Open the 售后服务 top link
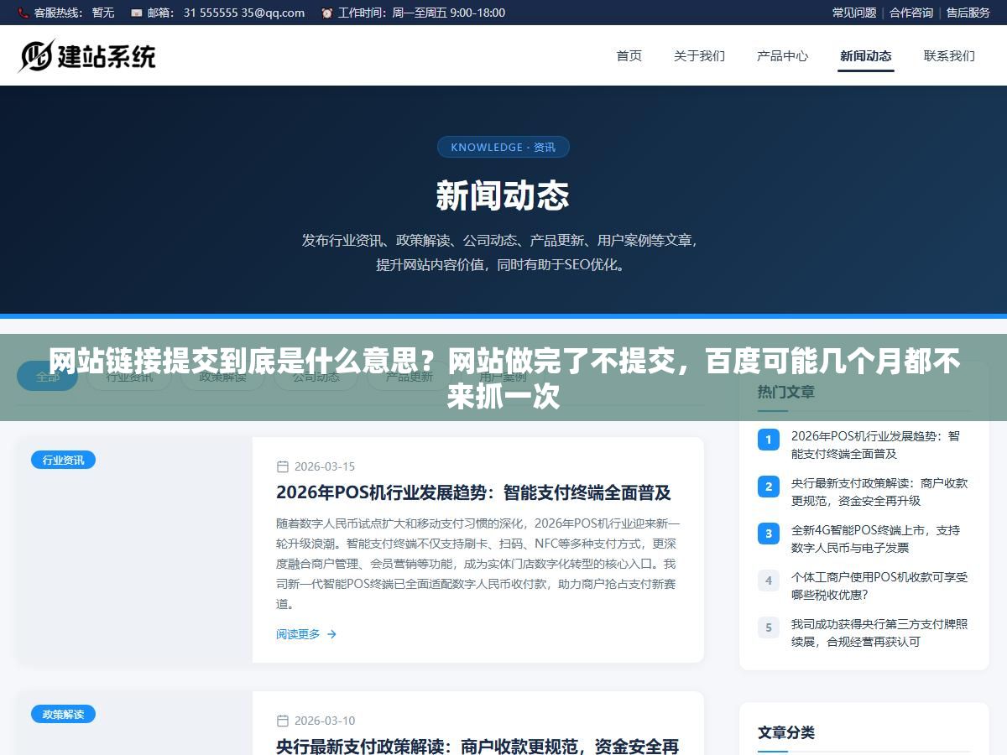Image resolution: width=1007 pixels, height=755 pixels. point(968,13)
